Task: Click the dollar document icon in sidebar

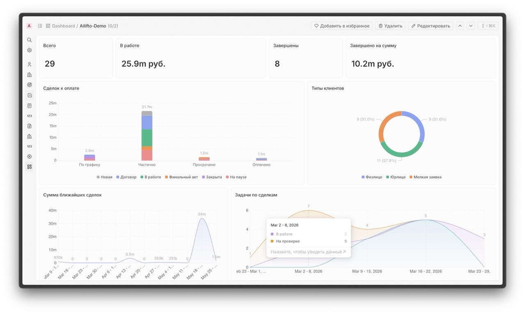Action: tap(29, 126)
